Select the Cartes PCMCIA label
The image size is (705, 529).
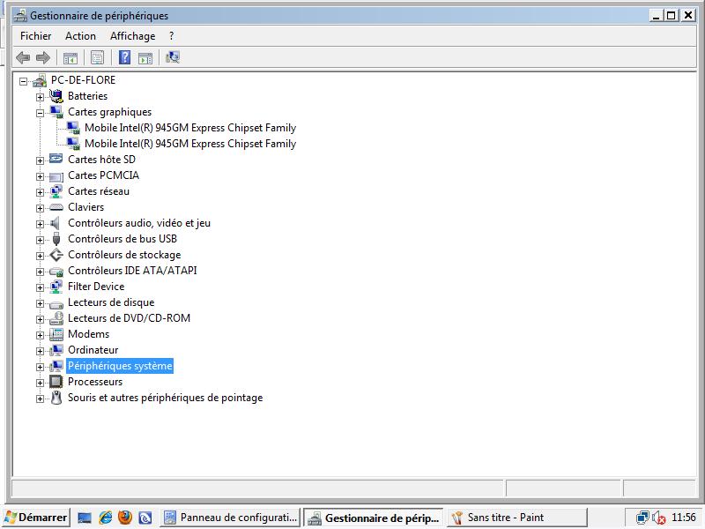103,175
